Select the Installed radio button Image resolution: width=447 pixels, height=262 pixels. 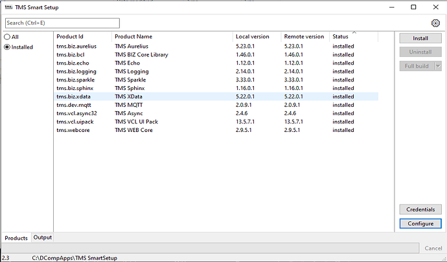coord(8,47)
